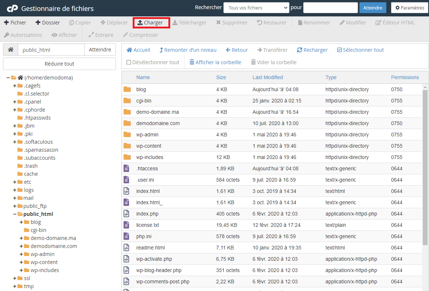
Task: Click the Télécharger download item
Action: 189,23
